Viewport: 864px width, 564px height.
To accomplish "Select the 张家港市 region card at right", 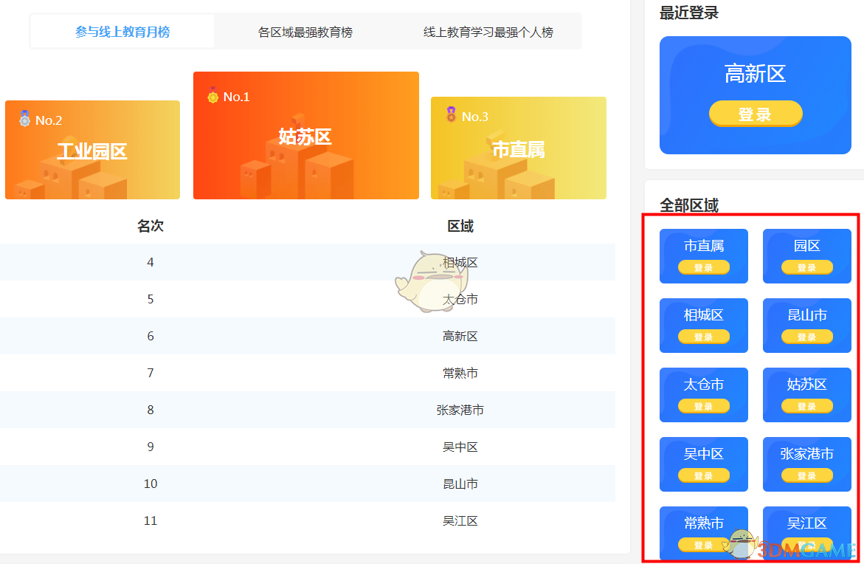I will point(806,464).
